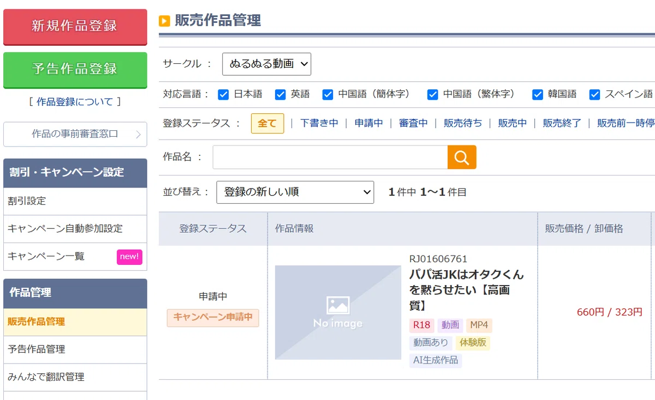Image resolution: width=655 pixels, height=400 pixels.
Task: Open 予告作品管理 in the sidebar
Action: [75, 350]
